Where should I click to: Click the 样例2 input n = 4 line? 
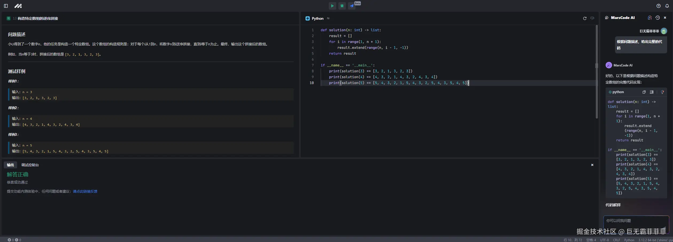click(22, 119)
